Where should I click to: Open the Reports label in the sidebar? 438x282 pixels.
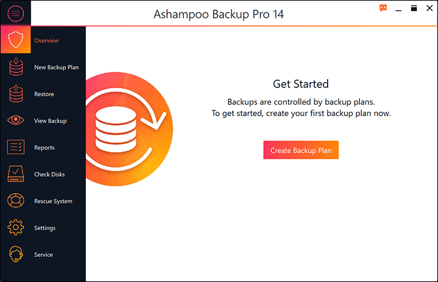tap(44, 147)
